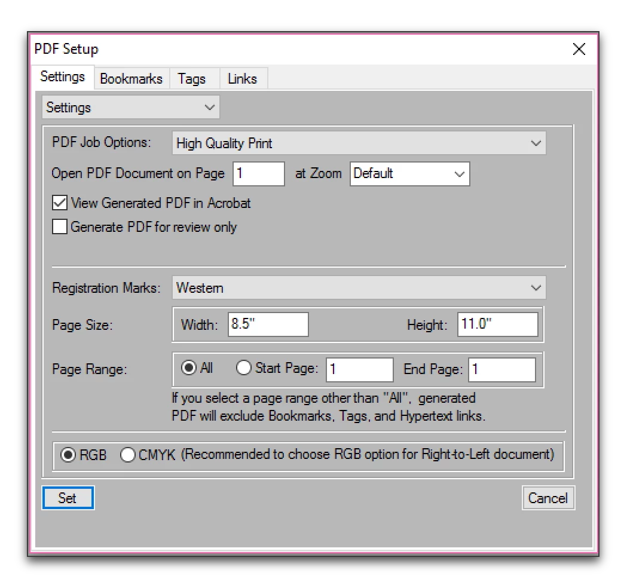
Task: Click the page Width input field
Action: tap(268, 324)
